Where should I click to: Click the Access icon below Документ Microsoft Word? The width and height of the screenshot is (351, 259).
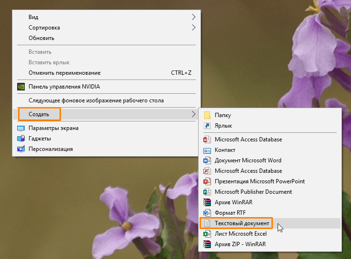coord(207,171)
